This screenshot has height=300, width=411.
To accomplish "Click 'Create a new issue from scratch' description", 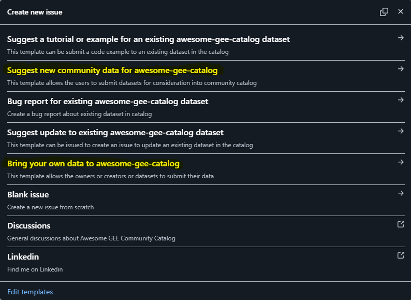I will pos(50,207).
